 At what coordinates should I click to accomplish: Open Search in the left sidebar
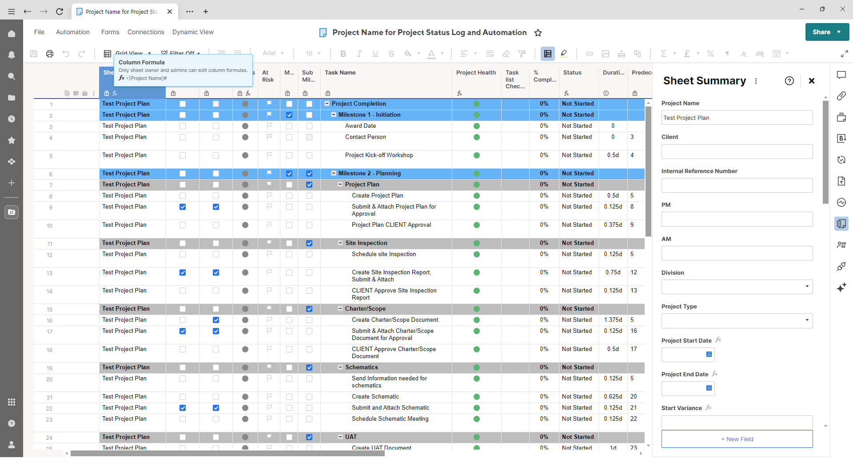[12, 76]
